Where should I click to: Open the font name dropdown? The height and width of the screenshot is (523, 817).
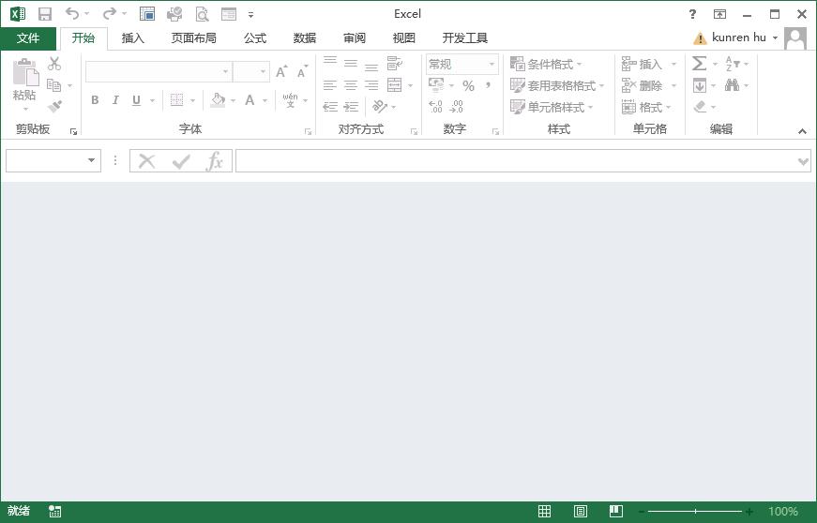coord(225,71)
